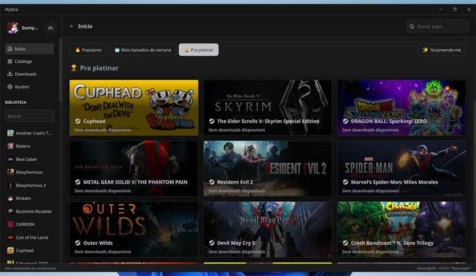Screen dimensions: 476x276
Task: Open Catálogo in the sidebar
Action: click(x=30, y=62)
